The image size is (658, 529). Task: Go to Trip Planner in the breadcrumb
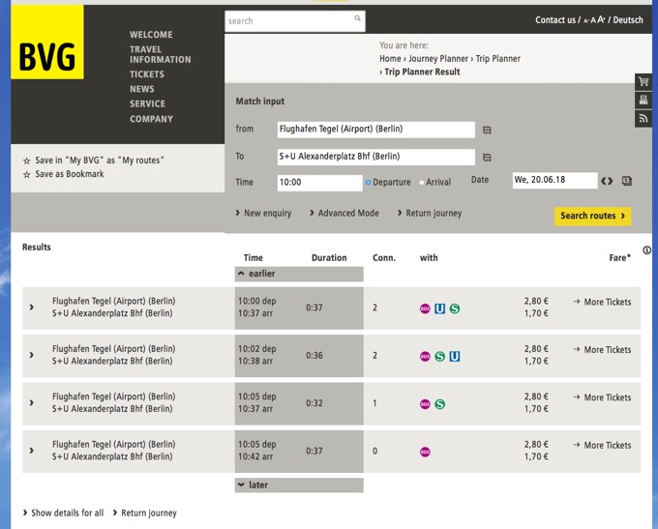[497, 59]
